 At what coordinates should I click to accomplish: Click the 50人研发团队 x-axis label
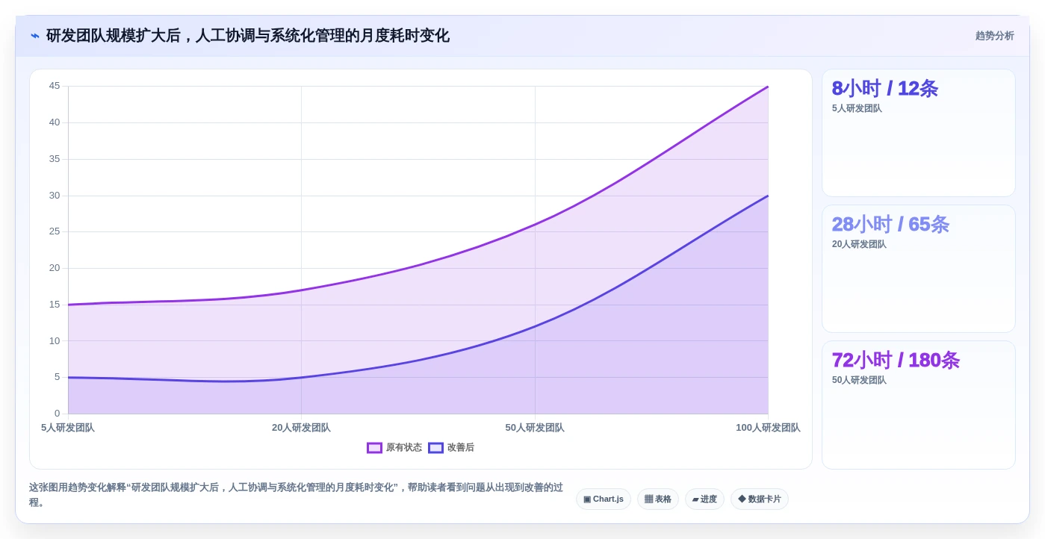pyautogui.click(x=535, y=428)
